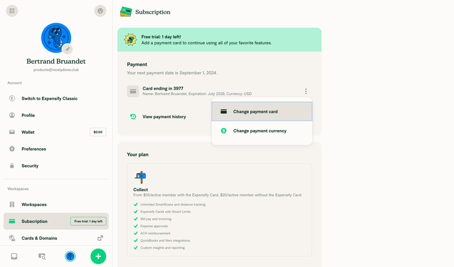Image resolution: width=454 pixels, height=267 pixels.
Task: Click the account avatar in bottom bar
Action: [x=70, y=257]
